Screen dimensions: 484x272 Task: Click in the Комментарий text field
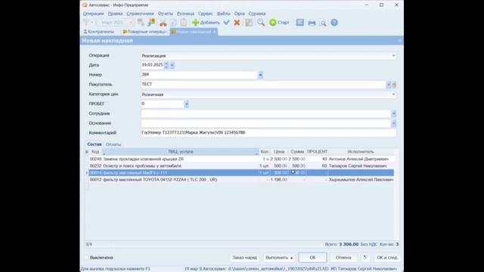(x=268, y=133)
